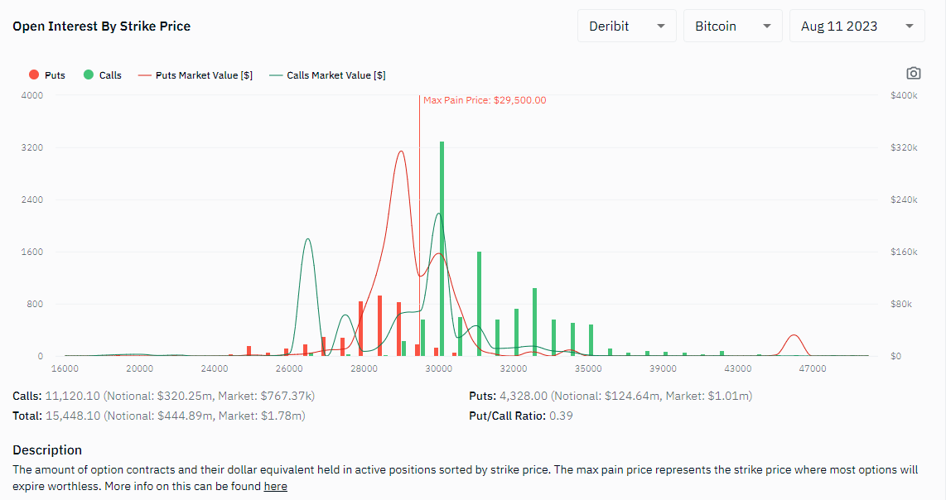Click the tallest green call bar at 30000
The height and width of the screenshot is (500, 946).
[x=442, y=248]
